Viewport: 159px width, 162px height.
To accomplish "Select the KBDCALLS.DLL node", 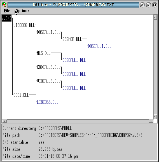I will [48, 67].
